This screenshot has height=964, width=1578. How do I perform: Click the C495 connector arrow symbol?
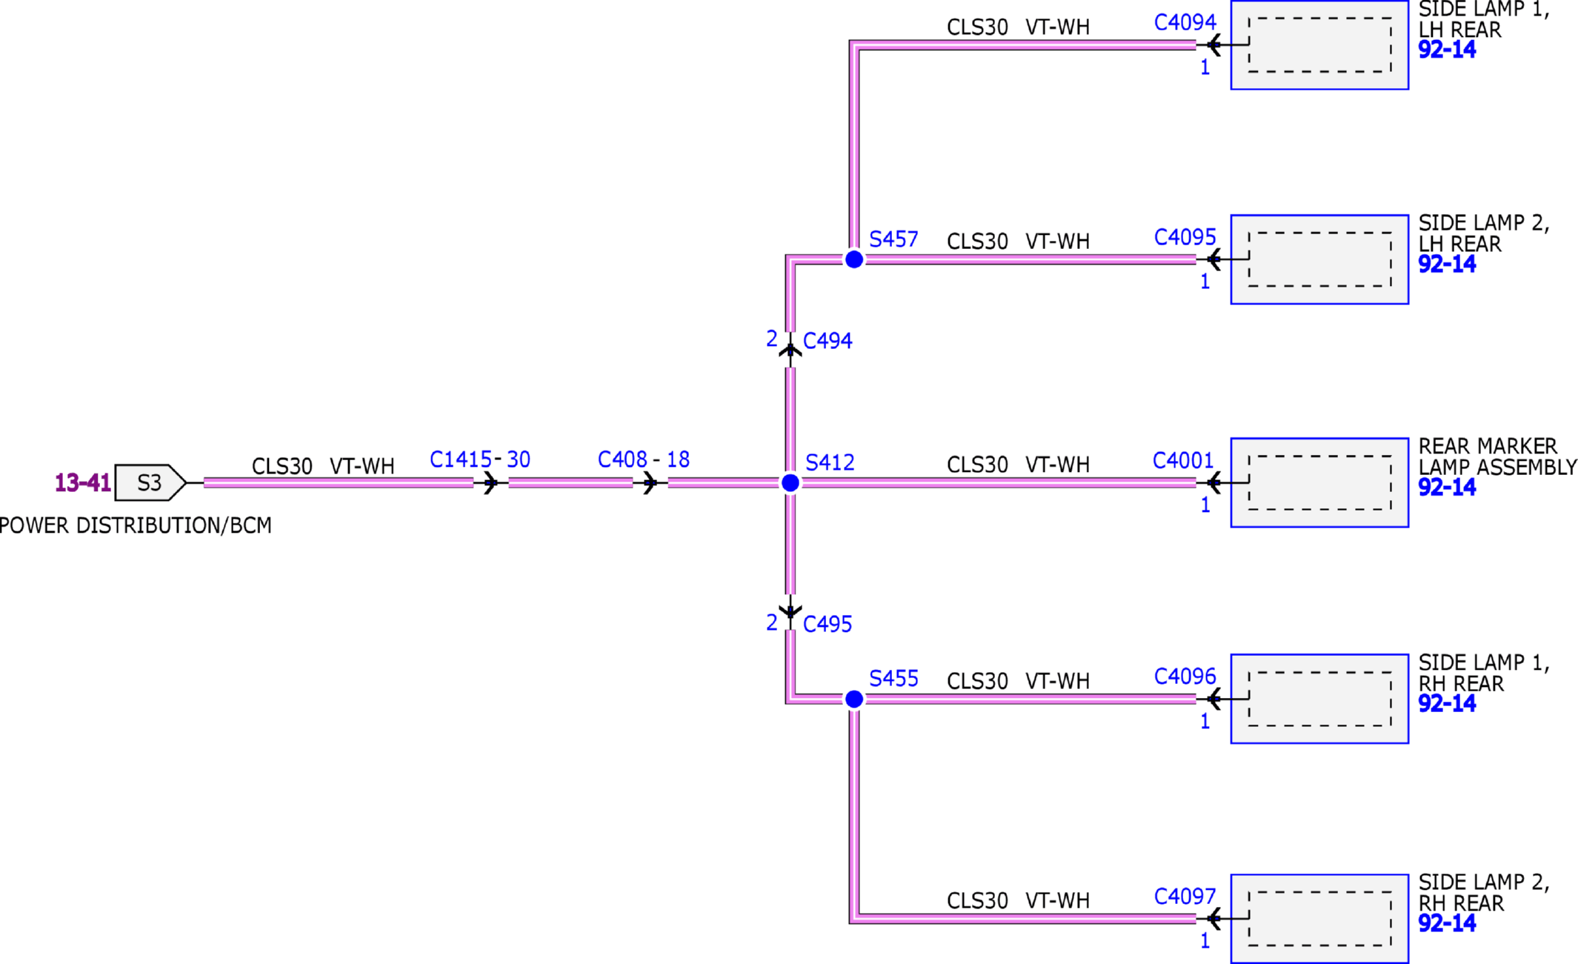[790, 612]
